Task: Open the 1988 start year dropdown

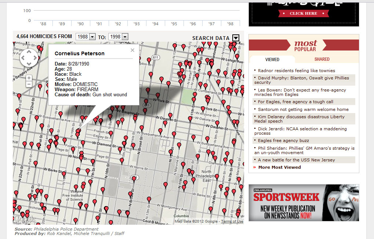Action: click(85, 37)
